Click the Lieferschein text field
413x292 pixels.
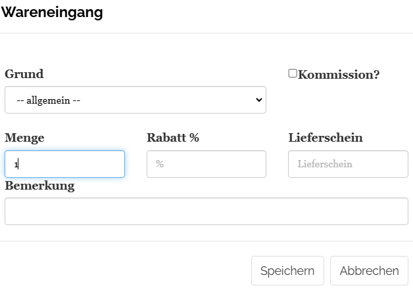click(x=348, y=164)
